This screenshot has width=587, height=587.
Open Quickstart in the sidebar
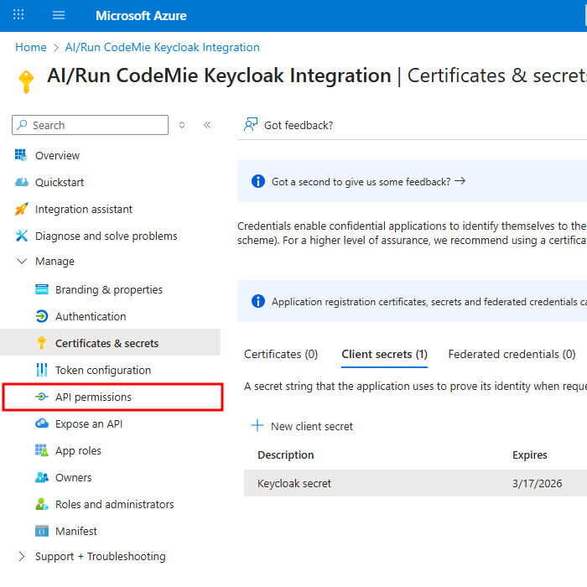60,182
